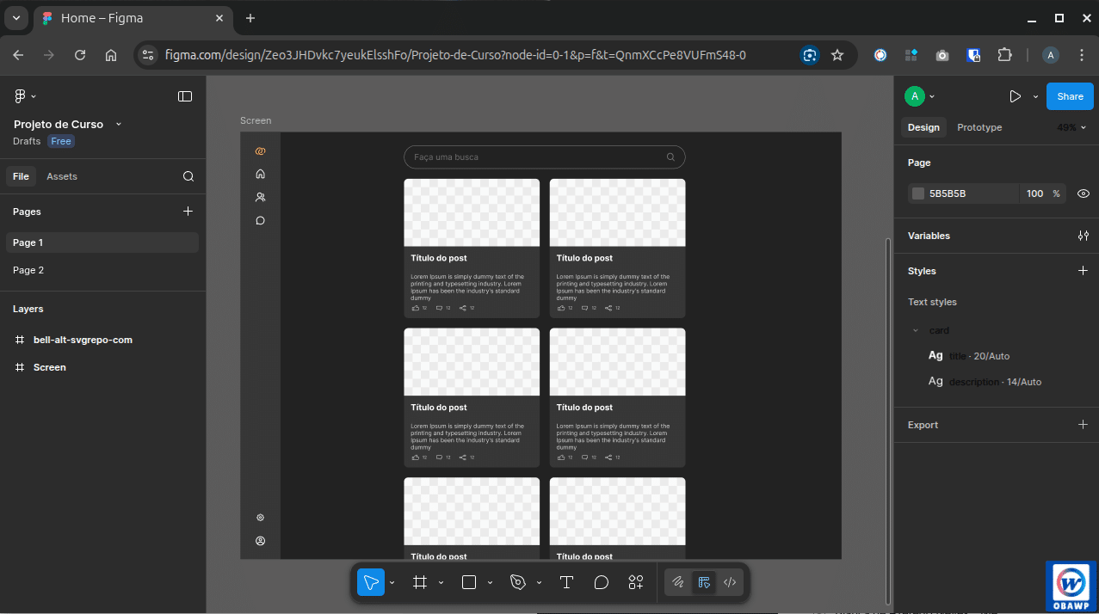Open the Actions menu in the toolbar

(x=635, y=582)
